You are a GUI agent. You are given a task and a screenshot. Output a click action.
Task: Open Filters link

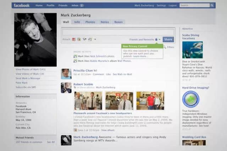(171, 47)
